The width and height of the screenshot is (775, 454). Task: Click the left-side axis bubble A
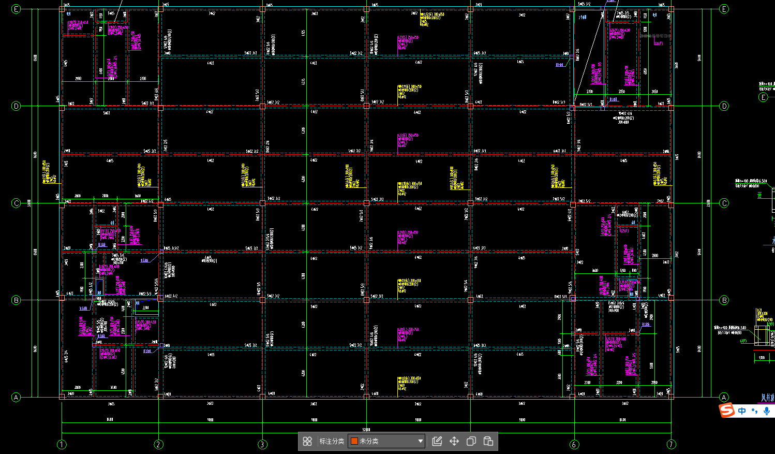(16, 398)
